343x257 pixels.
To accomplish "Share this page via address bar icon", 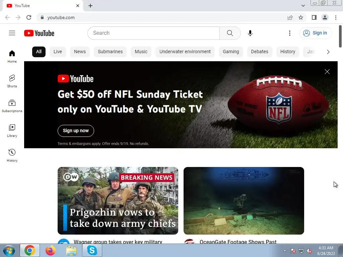I will [290, 17].
